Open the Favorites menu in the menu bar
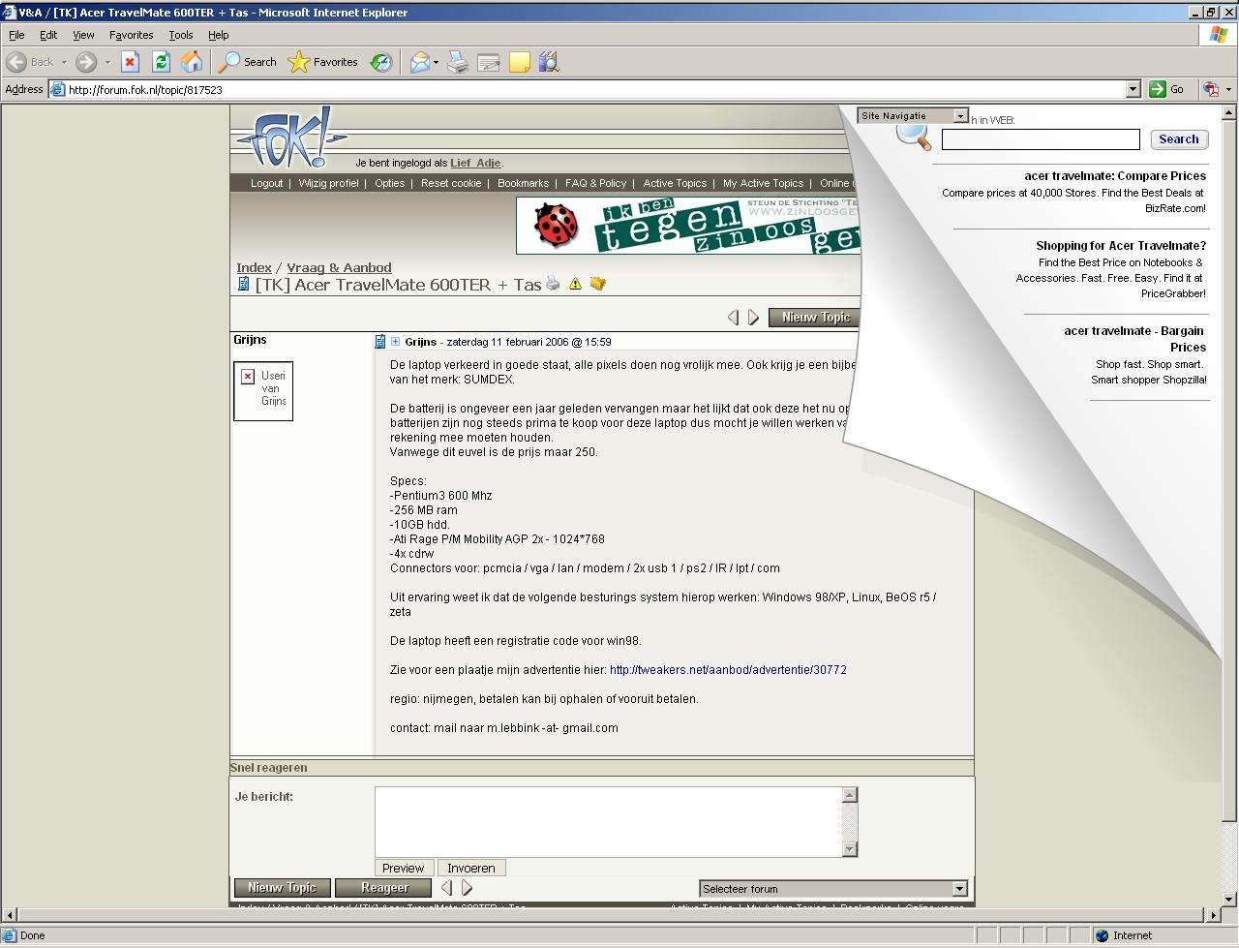Screen dimensions: 1239x948 tap(131, 35)
